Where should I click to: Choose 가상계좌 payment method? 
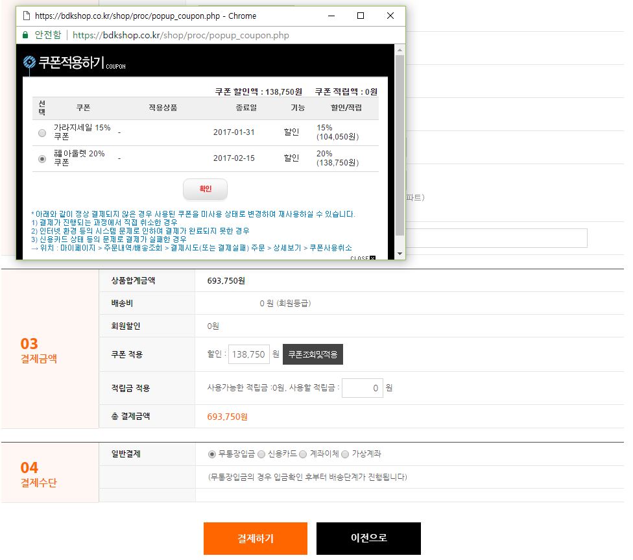point(345,454)
